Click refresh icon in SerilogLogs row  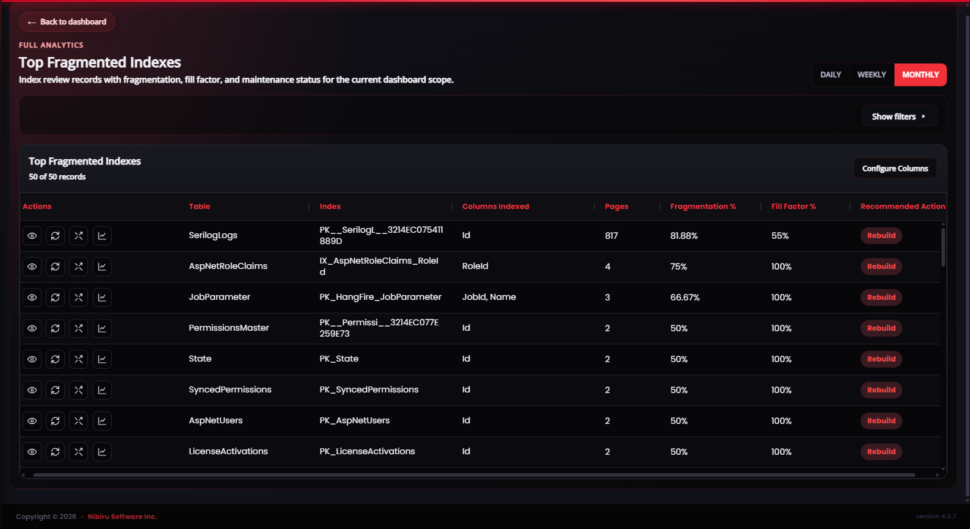[x=55, y=236]
